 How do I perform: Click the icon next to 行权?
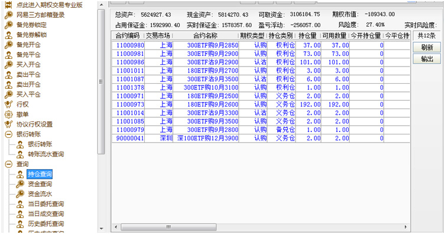click(9, 104)
